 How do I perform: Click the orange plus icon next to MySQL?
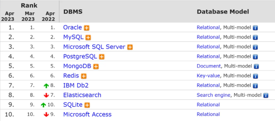point(88,38)
